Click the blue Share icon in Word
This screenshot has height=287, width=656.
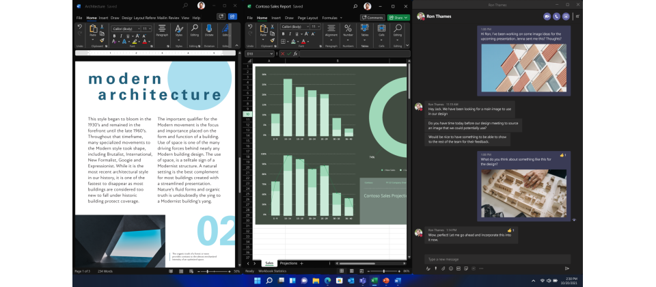pos(232,16)
